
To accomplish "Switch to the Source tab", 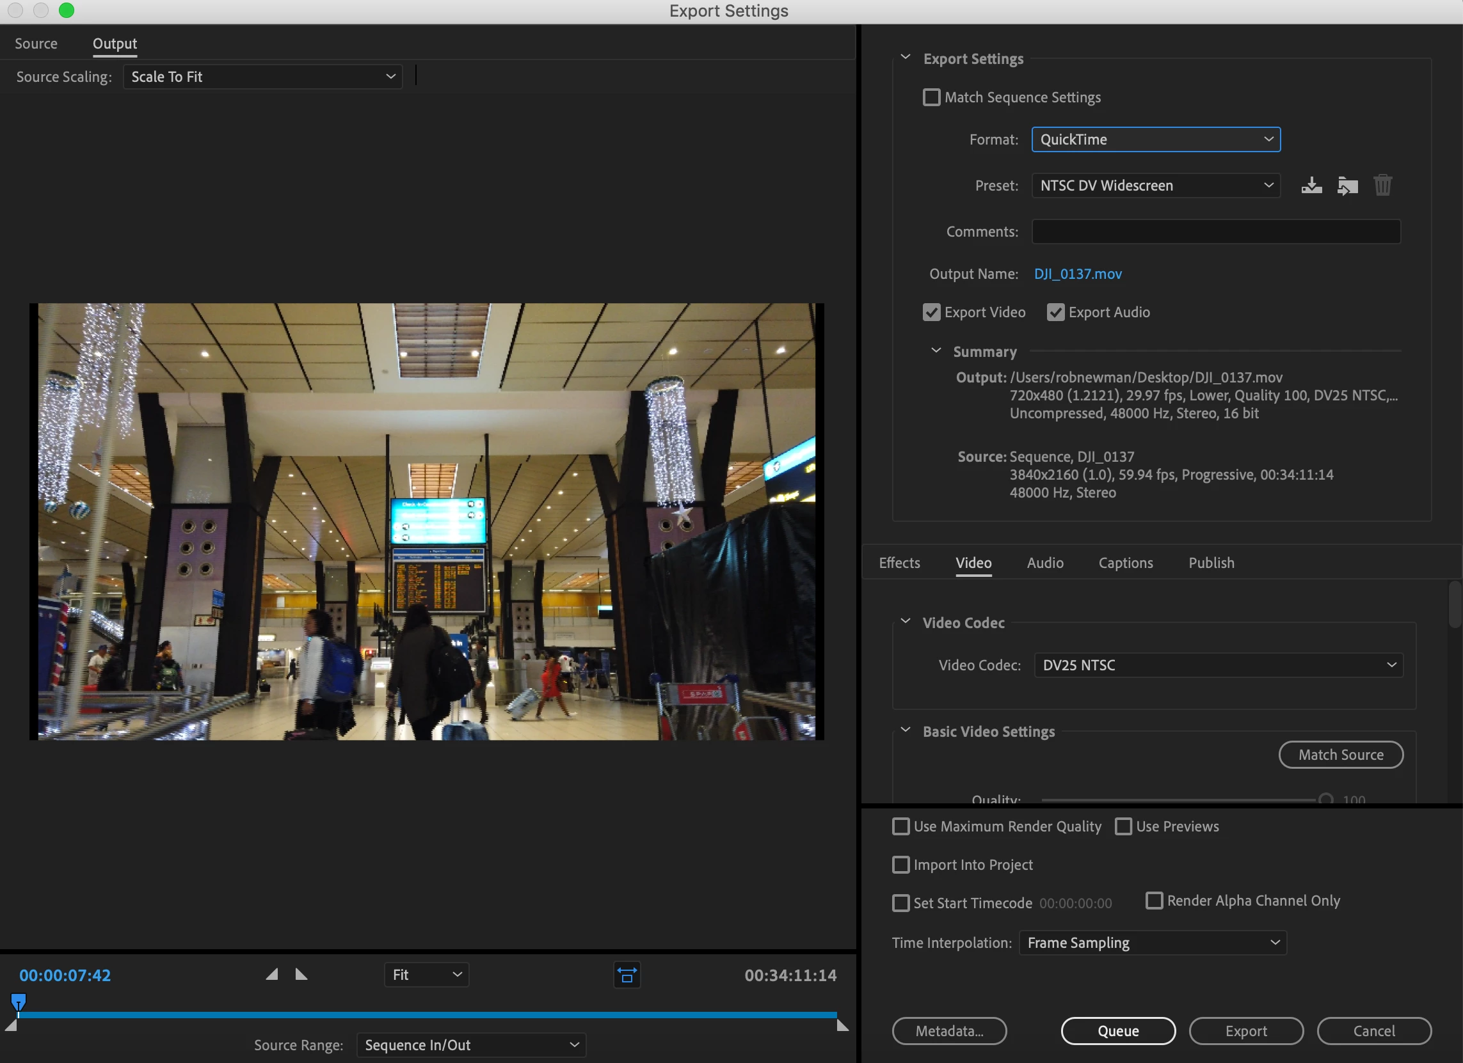I will point(36,44).
